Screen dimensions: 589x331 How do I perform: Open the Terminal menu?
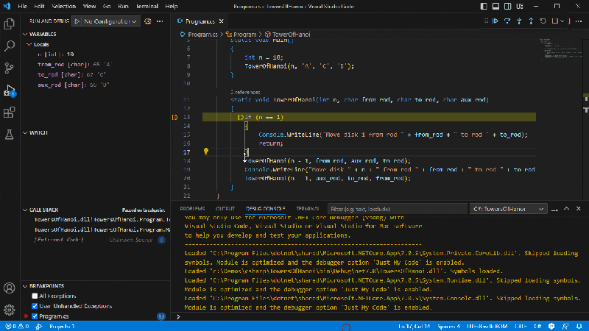147,7
